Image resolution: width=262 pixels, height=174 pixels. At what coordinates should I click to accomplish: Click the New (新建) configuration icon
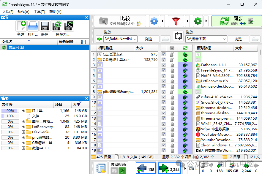point(21,26)
